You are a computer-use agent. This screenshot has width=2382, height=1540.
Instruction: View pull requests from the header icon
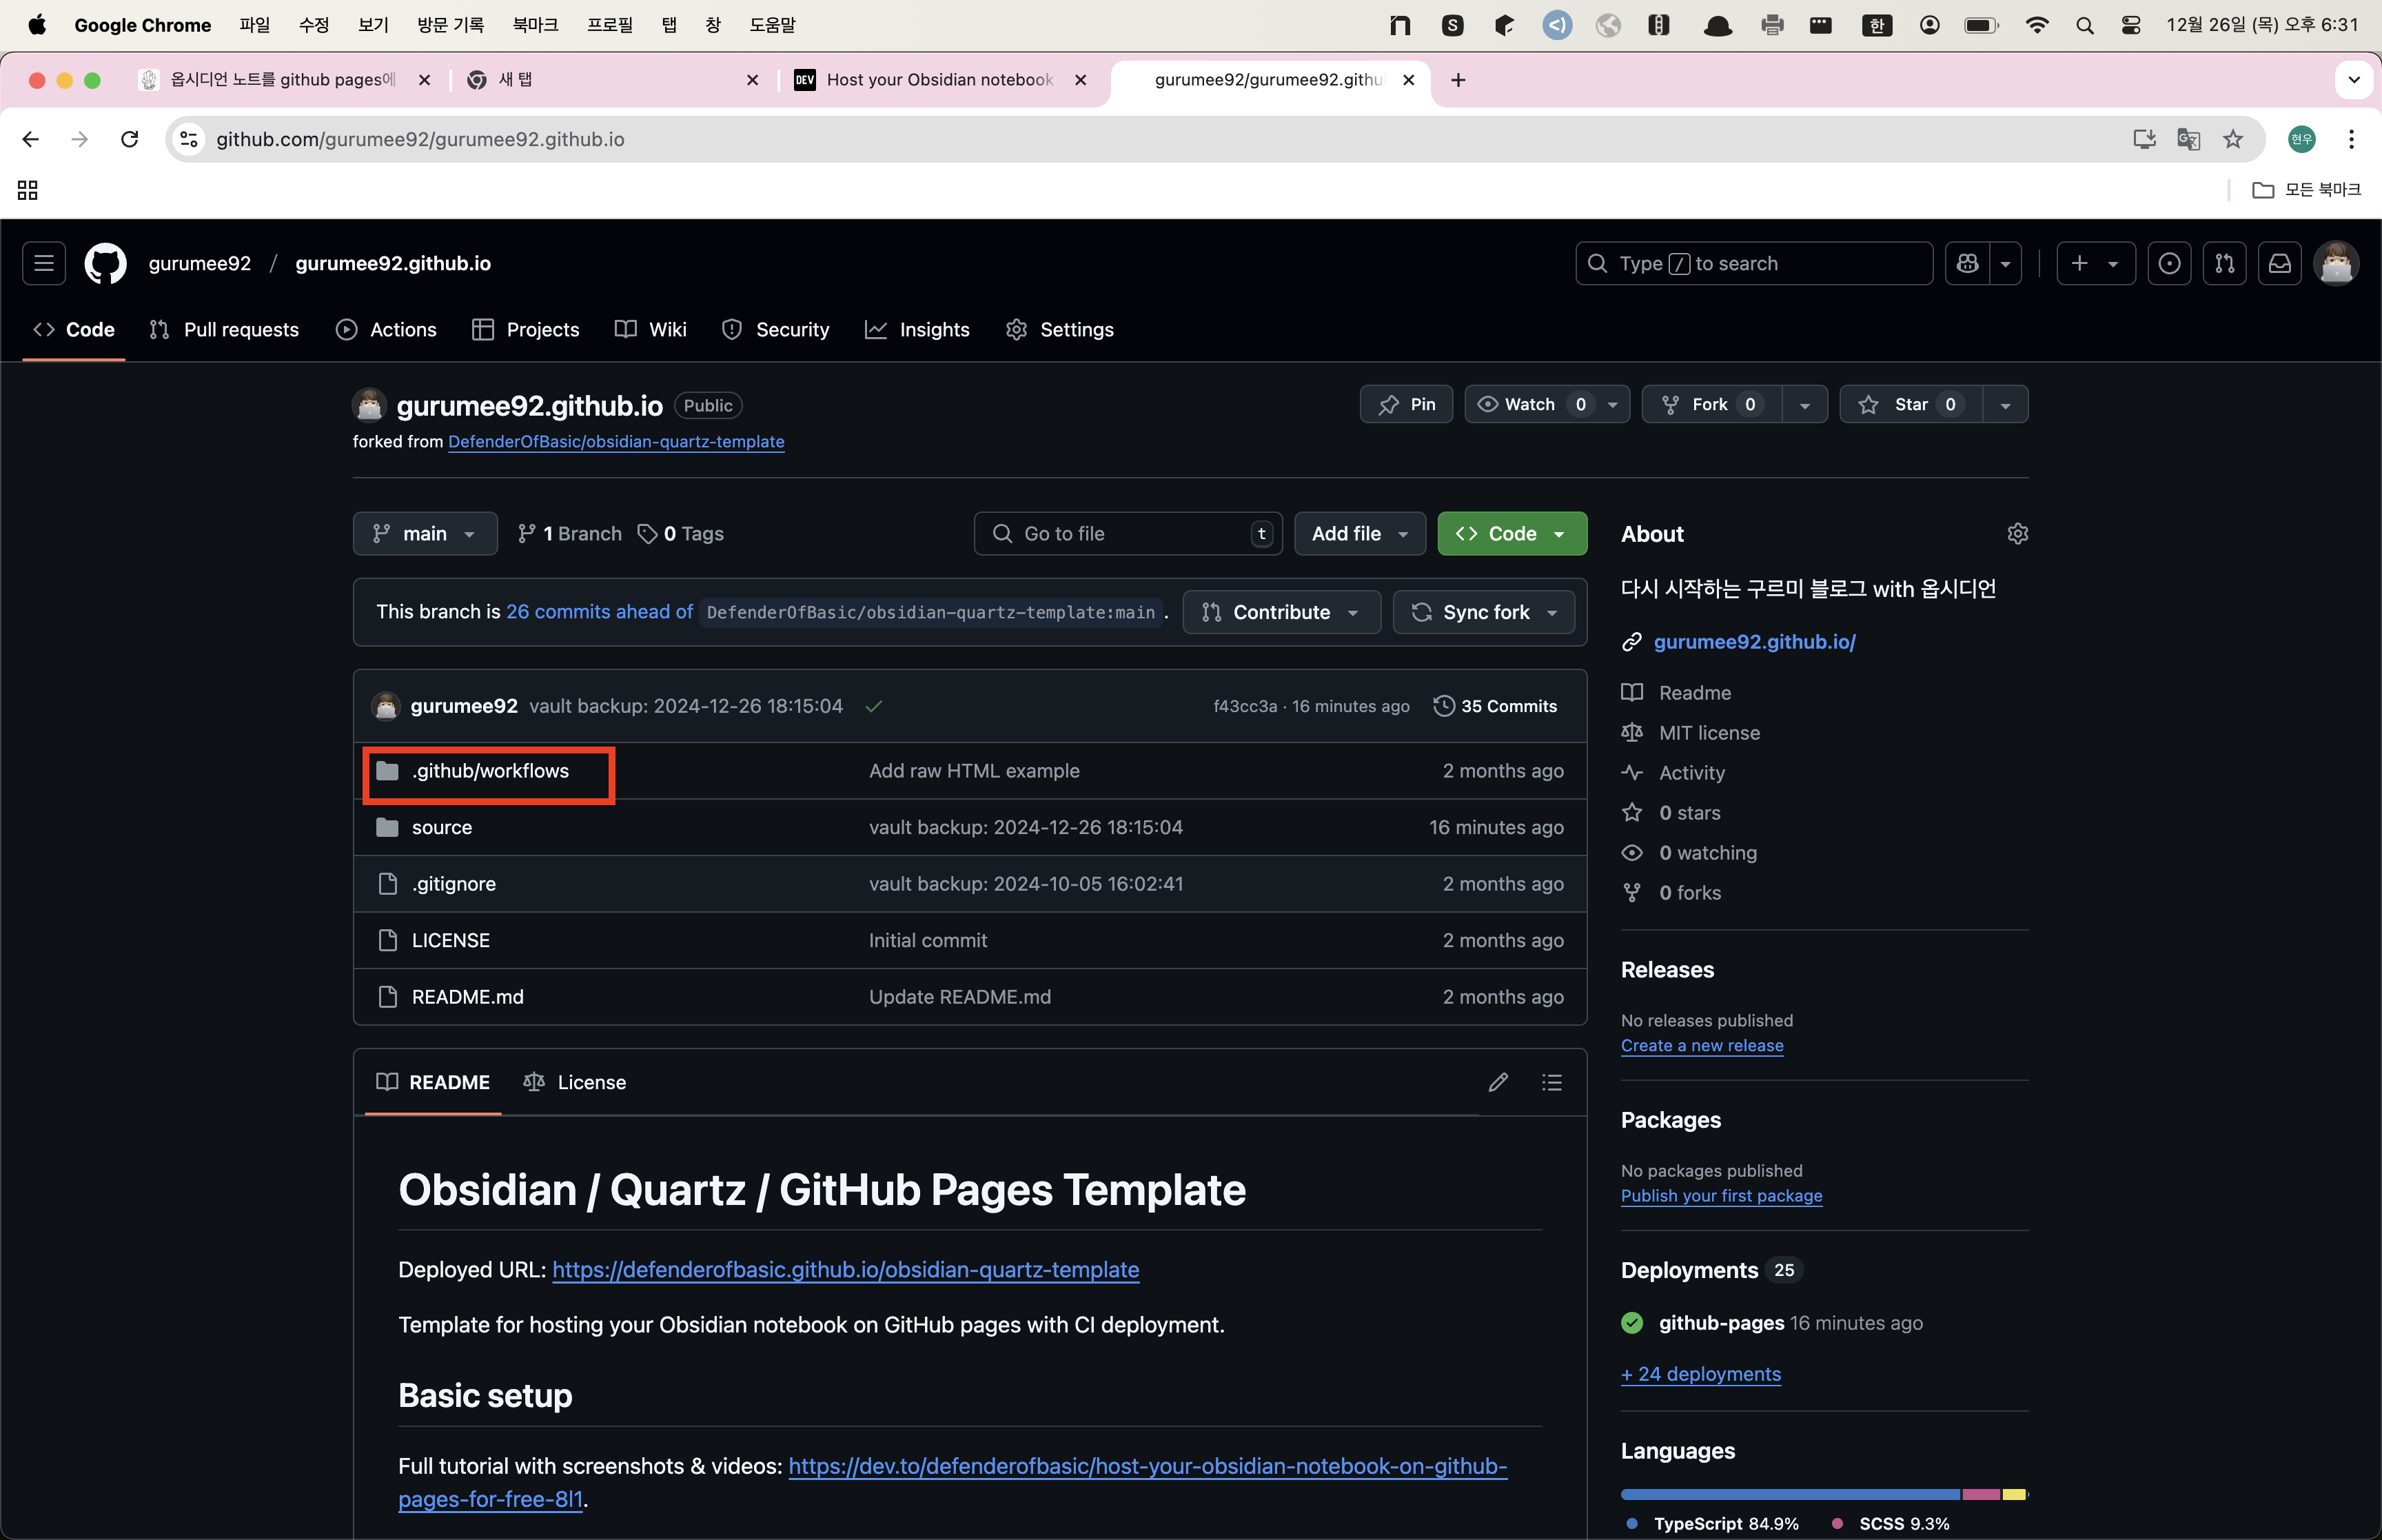[2224, 263]
